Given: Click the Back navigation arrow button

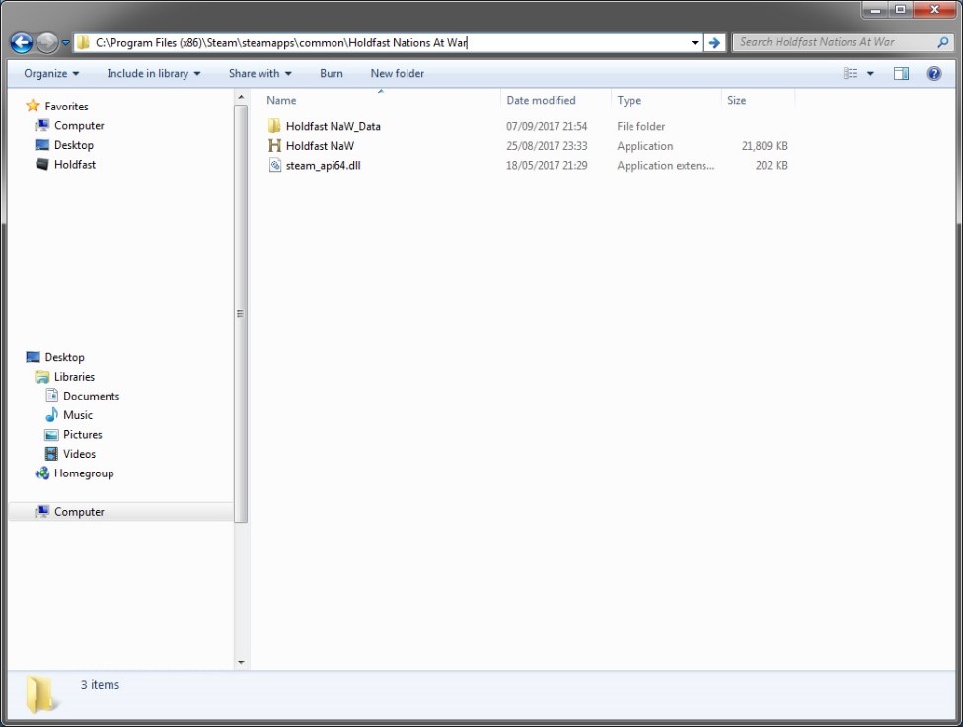Looking at the screenshot, I should tap(22, 42).
